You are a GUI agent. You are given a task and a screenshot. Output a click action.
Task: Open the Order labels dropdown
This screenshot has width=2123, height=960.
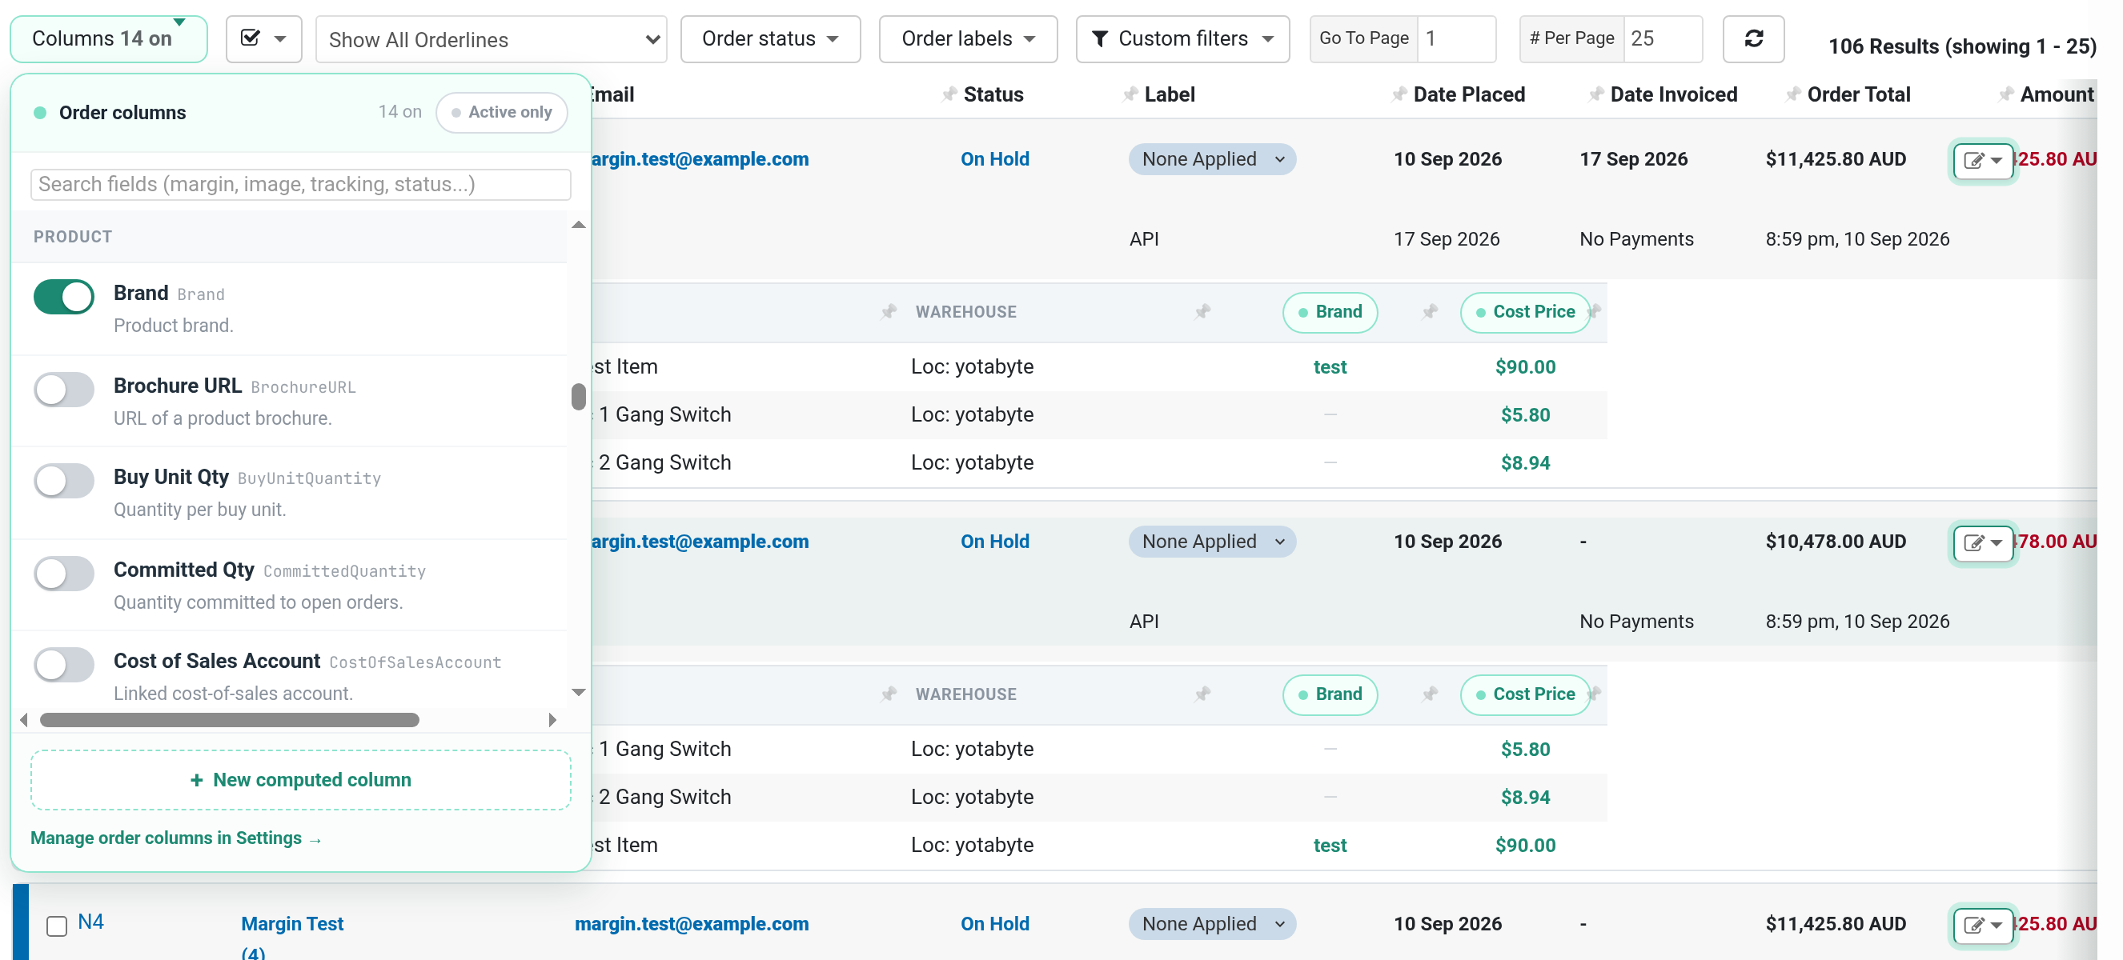click(x=968, y=38)
